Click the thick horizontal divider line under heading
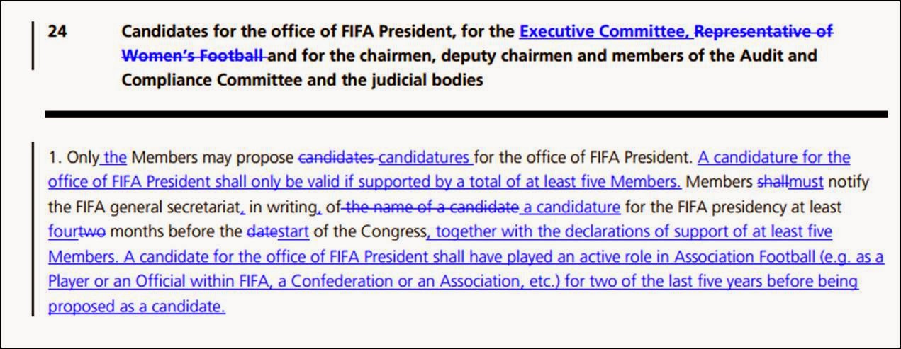The height and width of the screenshot is (349, 901). click(466, 113)
